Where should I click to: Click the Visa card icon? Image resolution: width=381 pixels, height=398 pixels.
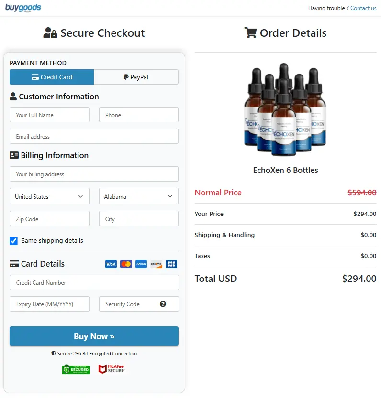111,264
